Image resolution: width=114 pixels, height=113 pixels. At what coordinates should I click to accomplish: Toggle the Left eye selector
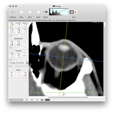[x=72, y=12]
